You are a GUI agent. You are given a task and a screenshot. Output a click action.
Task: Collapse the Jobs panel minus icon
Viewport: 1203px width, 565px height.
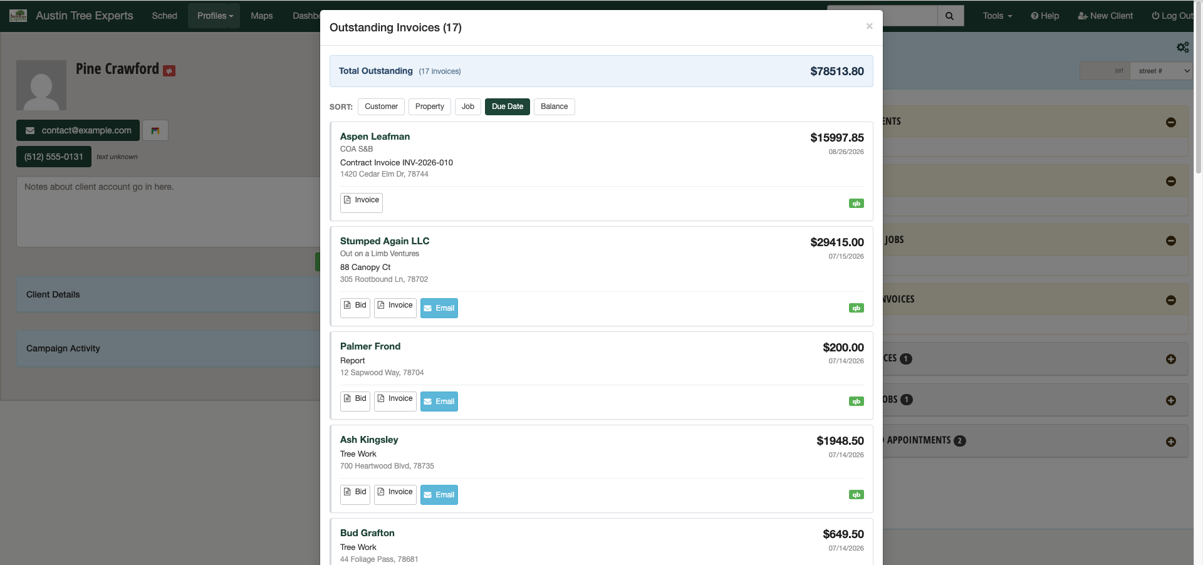tap(1170, 241)
